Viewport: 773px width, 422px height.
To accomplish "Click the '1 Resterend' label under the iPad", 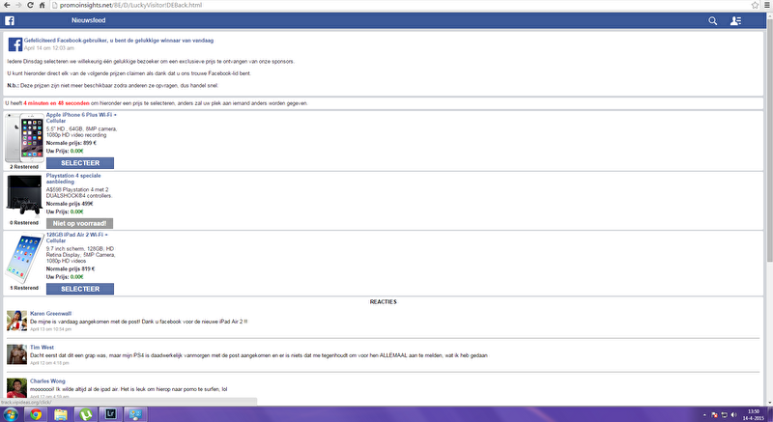I will click(24, 288).
